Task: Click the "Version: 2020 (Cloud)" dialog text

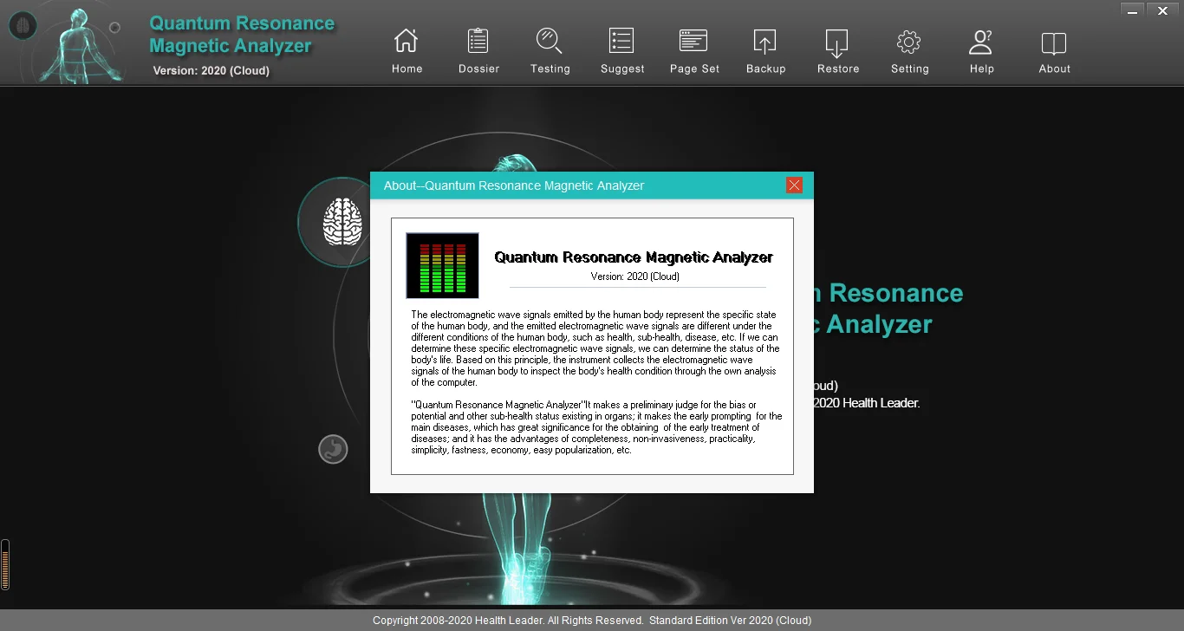Action: (635, 276)
